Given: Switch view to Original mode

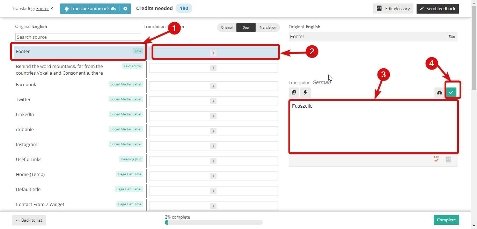Looking at the screenshot, I should coord(227,27).
